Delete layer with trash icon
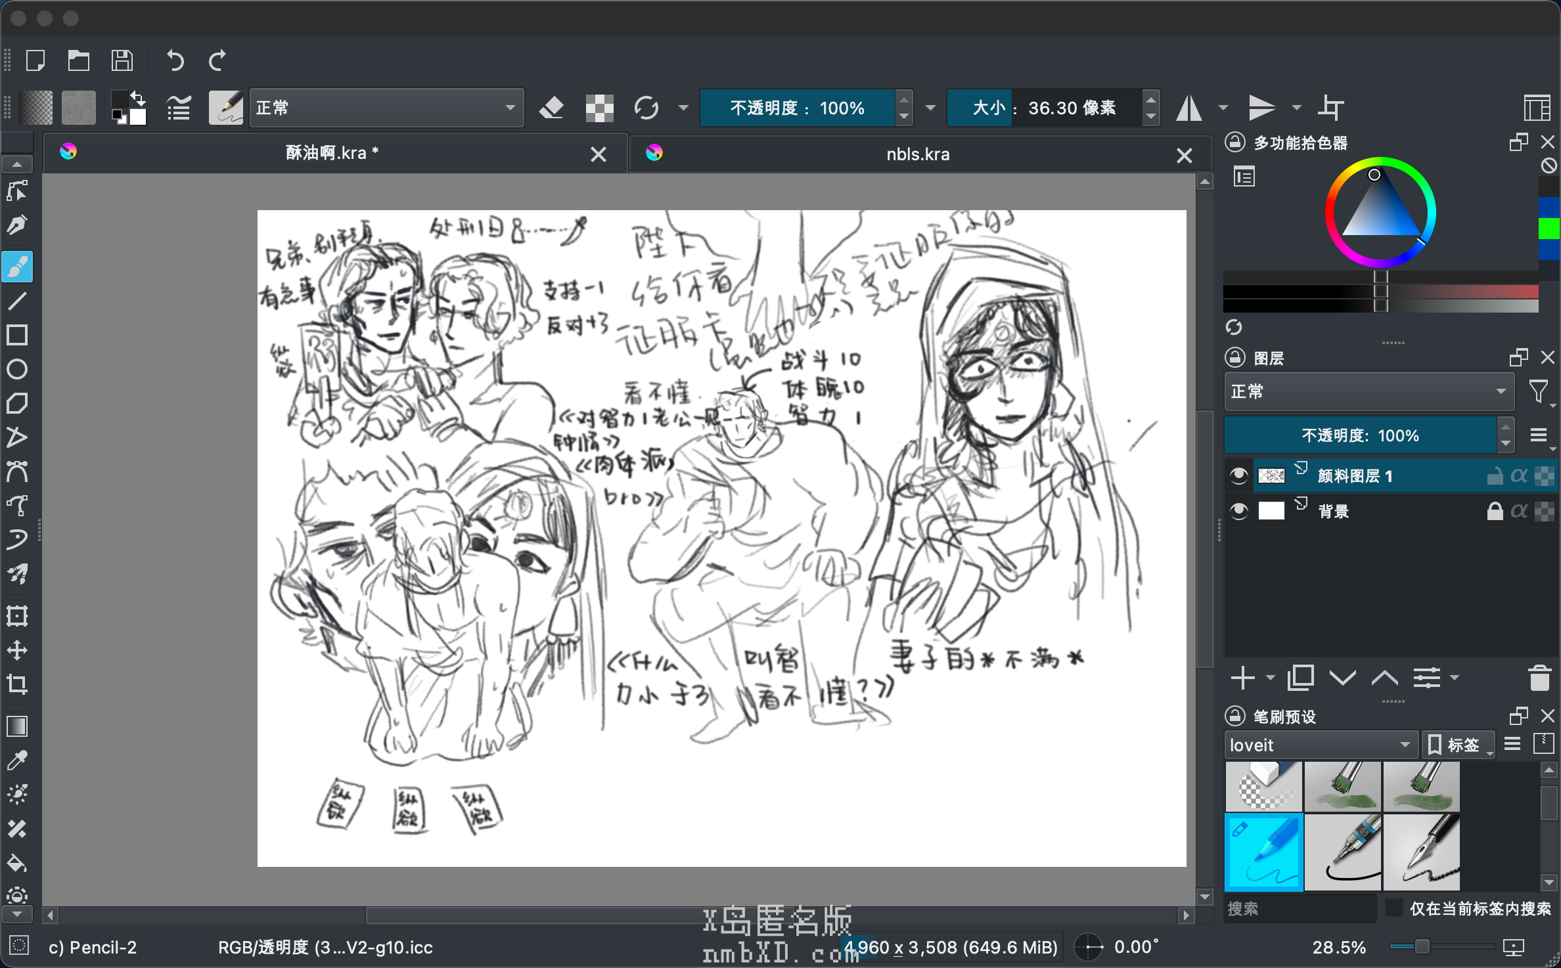The height and width of the screenshot is (968, 1561). (1539, 678)
